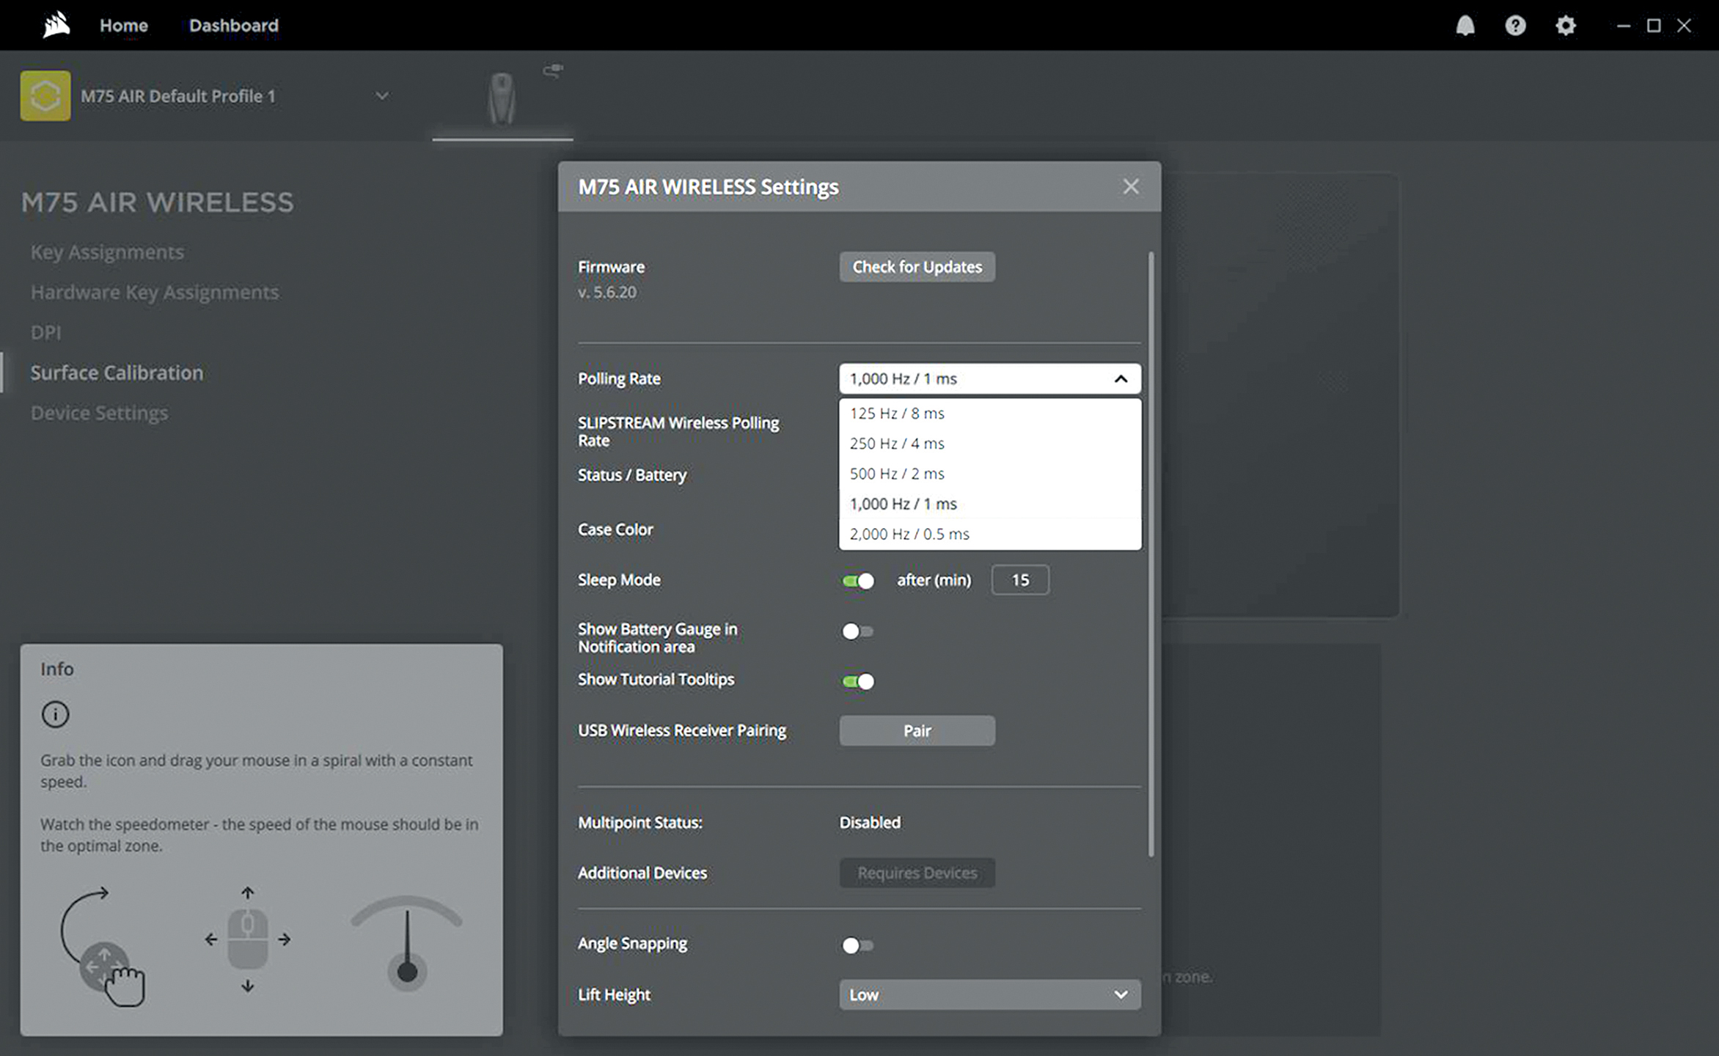
Task: Open DPI section
Action: point(45,333)
